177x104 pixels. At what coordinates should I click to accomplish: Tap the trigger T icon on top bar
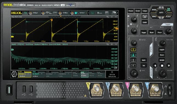(x=72, y=13)
